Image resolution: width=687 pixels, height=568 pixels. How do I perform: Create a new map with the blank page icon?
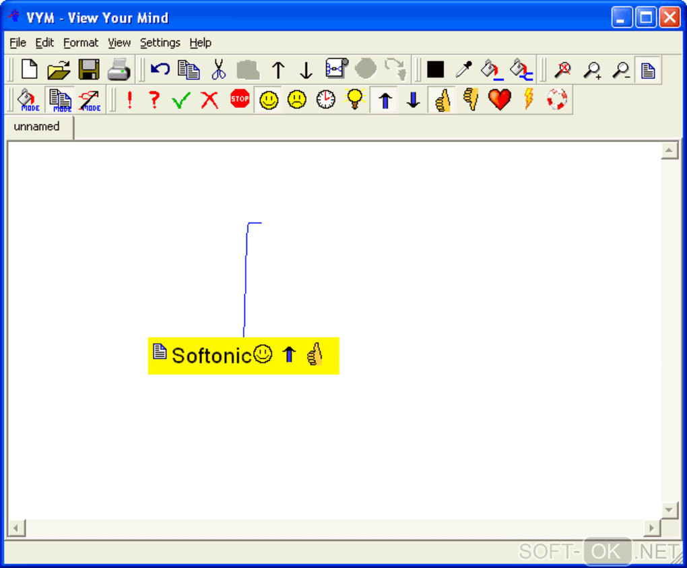coord(30,69)
